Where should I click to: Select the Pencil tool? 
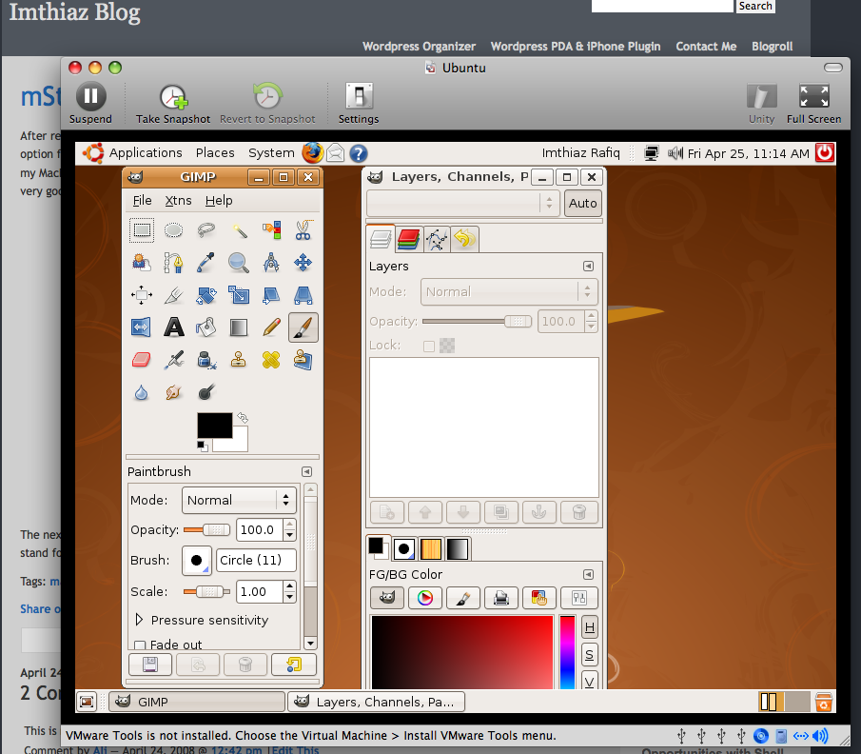pyautogui.click(x=271, y=327)
